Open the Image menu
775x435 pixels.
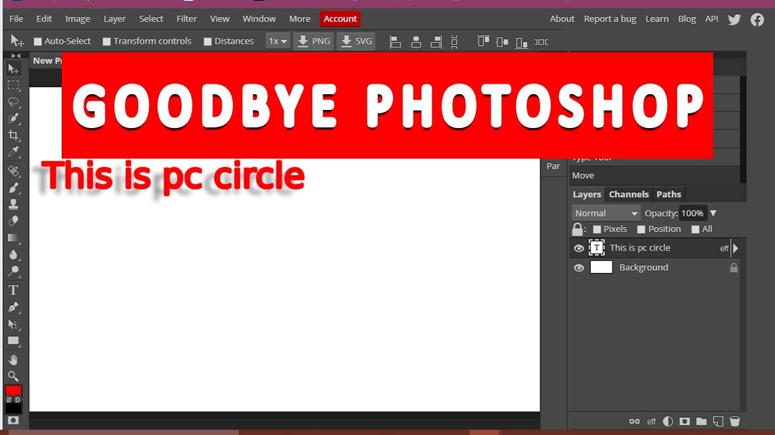point(77,19)
